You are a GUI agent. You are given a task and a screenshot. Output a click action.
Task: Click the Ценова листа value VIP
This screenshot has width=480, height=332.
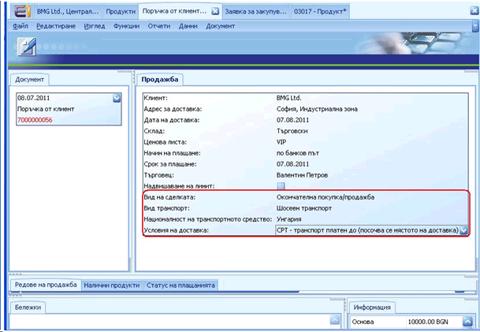(x=281, y=142)
